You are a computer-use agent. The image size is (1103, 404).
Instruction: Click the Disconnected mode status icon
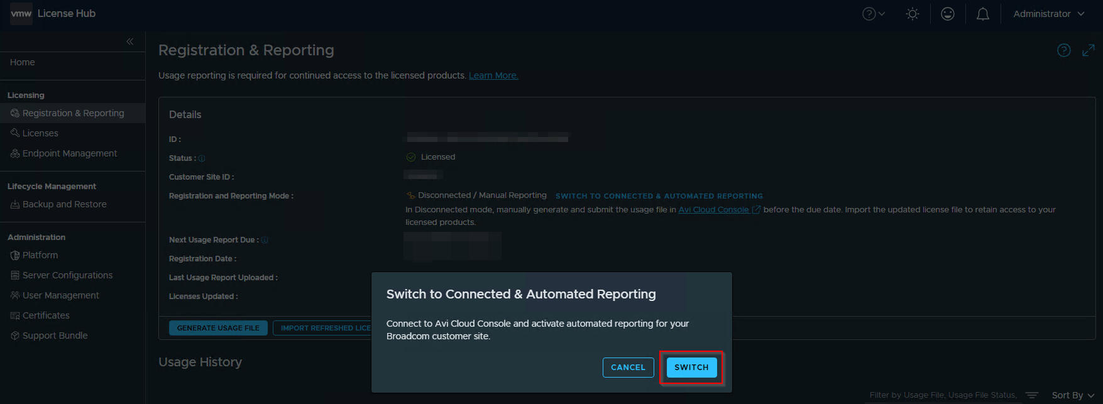tap(411, 195)
